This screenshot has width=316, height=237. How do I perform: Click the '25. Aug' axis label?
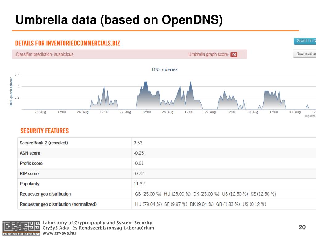pyautogui.click(x=40, y=112)
